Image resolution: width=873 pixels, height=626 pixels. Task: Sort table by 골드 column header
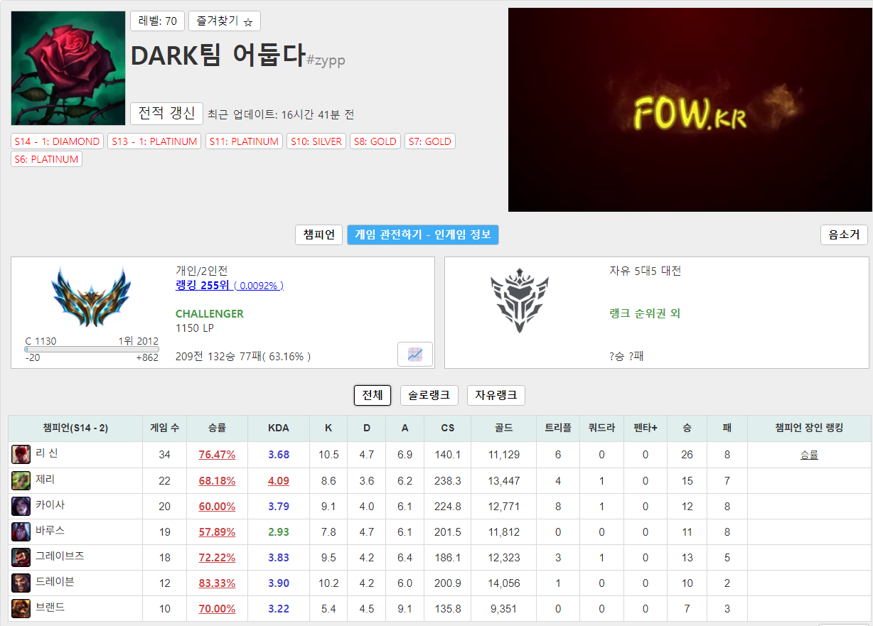pos(503,428)
